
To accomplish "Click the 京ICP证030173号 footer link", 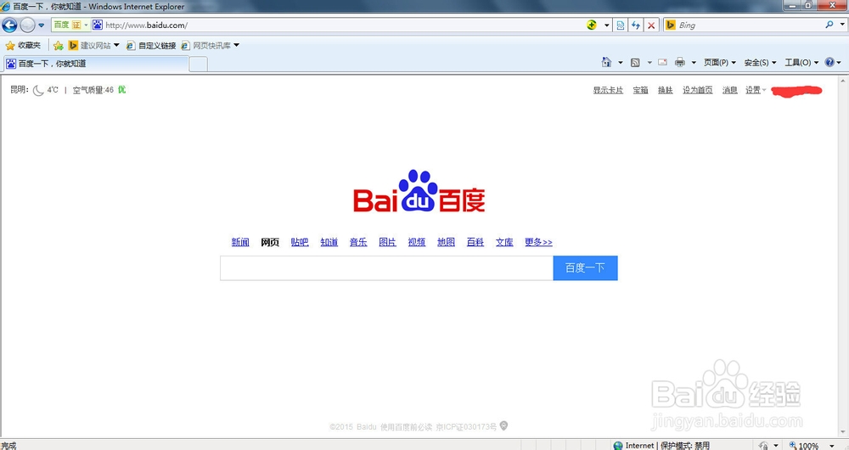I will 466,427.
